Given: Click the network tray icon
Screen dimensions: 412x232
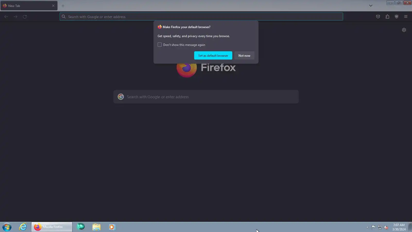Looking at the screenshot, I should (380, 227).
